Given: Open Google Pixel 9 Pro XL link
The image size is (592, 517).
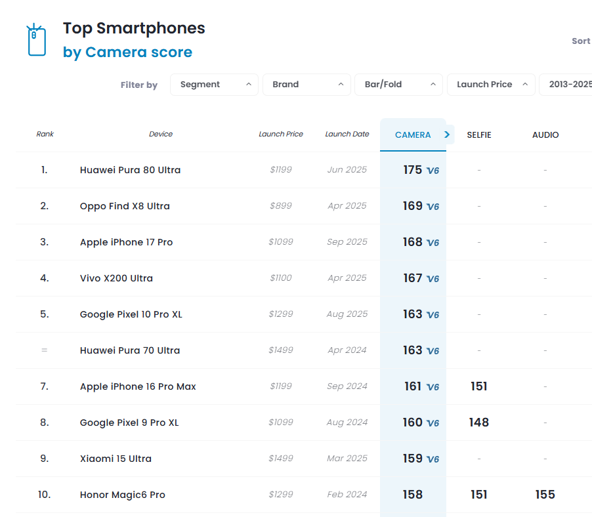Looking at the screenshot, I should (129, 423).
